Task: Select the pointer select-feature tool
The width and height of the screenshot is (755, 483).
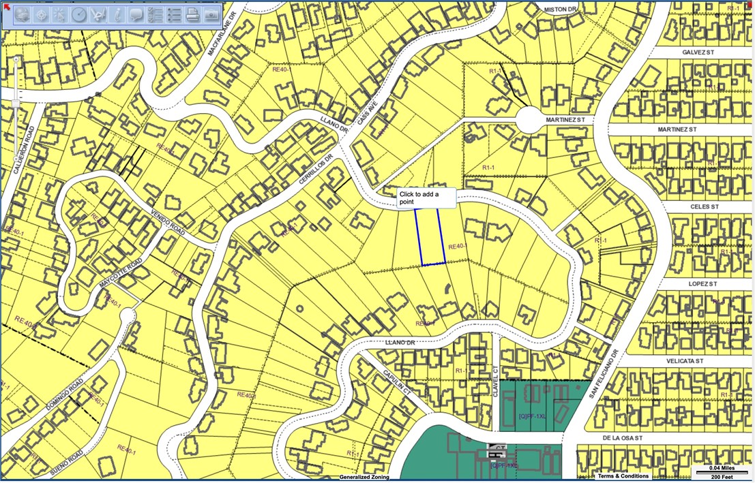Action: click(59, 14)
